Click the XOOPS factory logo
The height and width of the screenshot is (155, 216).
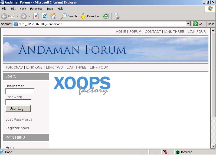point(82,86)
